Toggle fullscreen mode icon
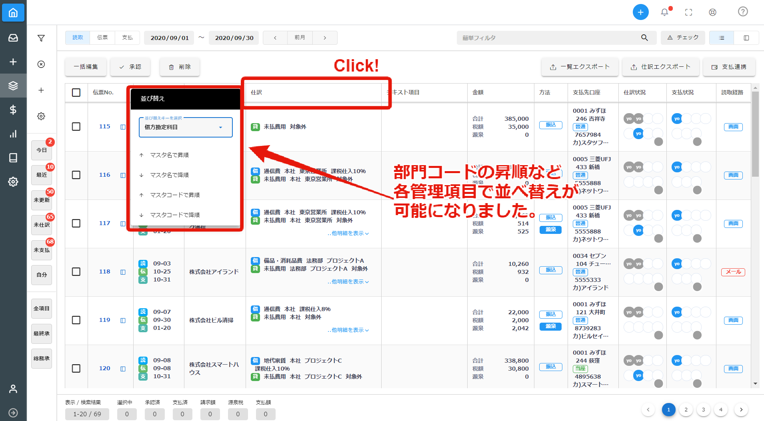This screenshot has width=764, height=421. click(688, 12)
